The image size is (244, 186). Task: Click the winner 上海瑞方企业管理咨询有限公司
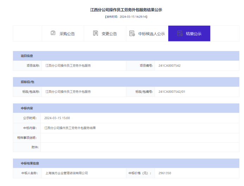pyautogui.click(x=67, y=173)
